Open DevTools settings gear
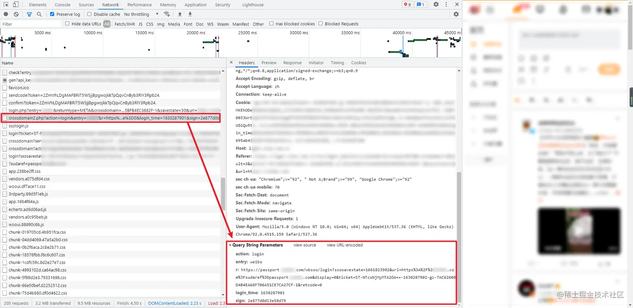Viewport: 633px width, 308px height. 436,5
